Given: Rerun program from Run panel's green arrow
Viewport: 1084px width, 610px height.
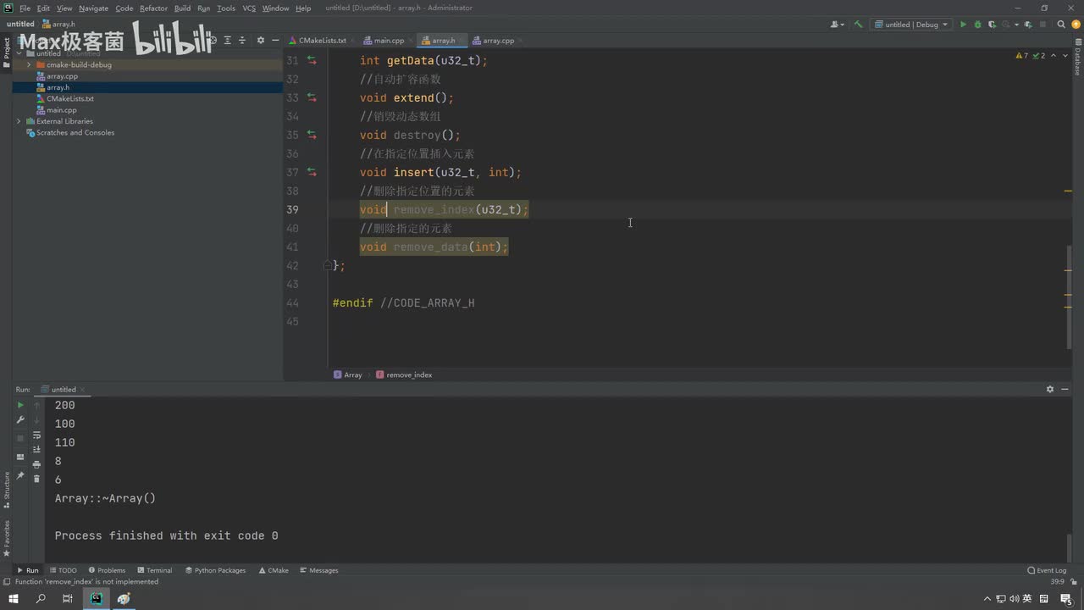Looking at the screenshot, I should pyautogui.click(x=20, y=405).
